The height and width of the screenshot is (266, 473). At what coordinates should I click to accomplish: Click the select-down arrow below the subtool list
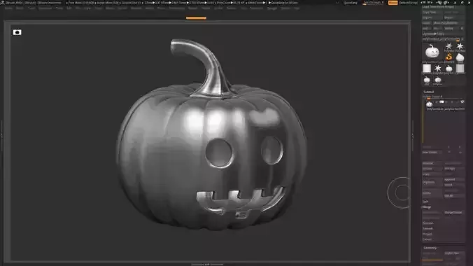point(460,147)
